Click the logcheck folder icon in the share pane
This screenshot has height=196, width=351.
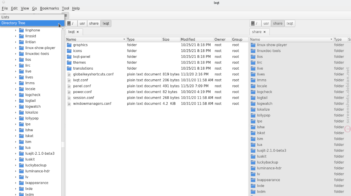253,92
